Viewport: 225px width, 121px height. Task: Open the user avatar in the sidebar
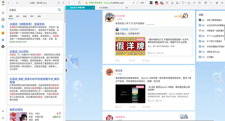click(x=3, y=3)
